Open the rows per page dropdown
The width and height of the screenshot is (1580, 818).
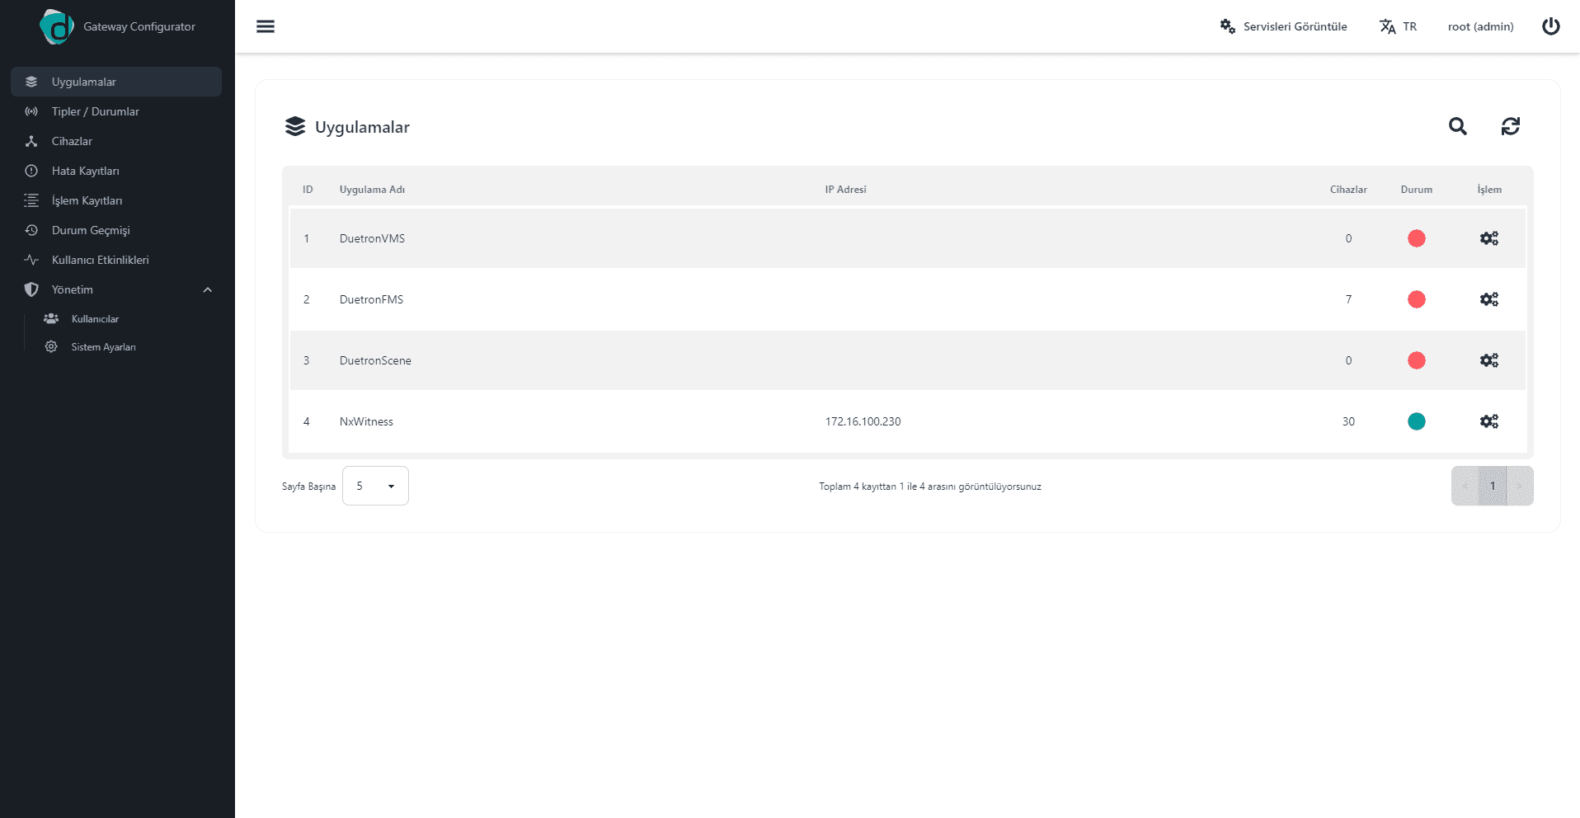click(375, 486)
